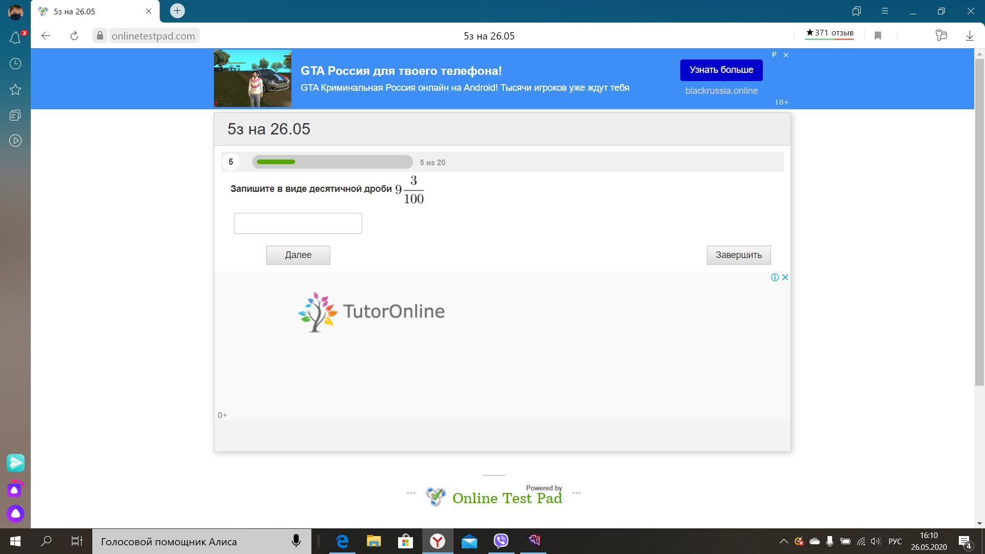Open downloads arrow icon
The width and height of the screenshot is (985, 554).
pyautogui.click(x=970, y=35)
